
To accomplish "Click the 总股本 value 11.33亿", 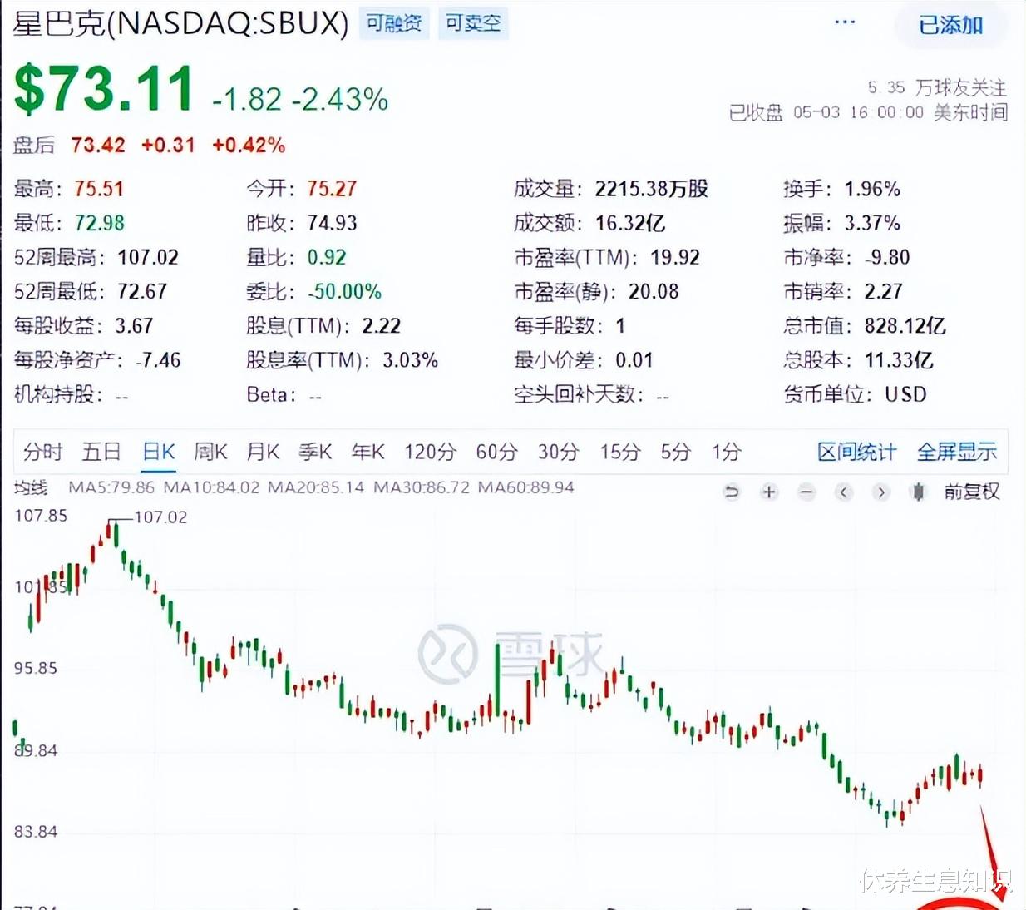I will click(898, 359).
